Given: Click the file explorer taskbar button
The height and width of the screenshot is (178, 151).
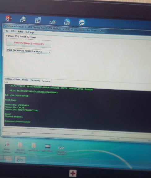Looking at the screenshot, I should pos(9,159).
